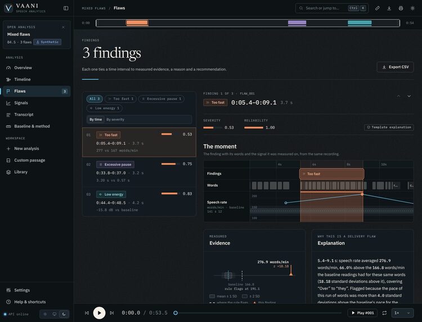The width and height of the screenshot is (422, 322).
Task: Click the print icon in top bar
Action: point(401,8)
